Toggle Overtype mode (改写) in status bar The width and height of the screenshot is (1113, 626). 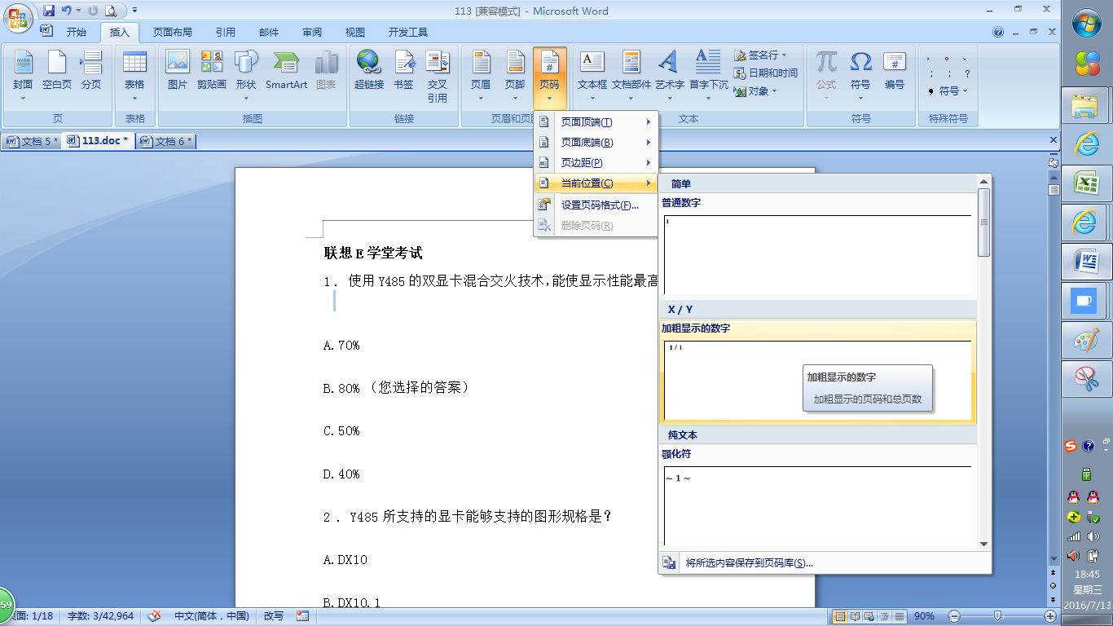click(x=273, y=616)
